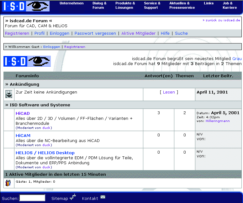Open the Unternehmen menu
This screenshot has height=203, width=243.
71,3
